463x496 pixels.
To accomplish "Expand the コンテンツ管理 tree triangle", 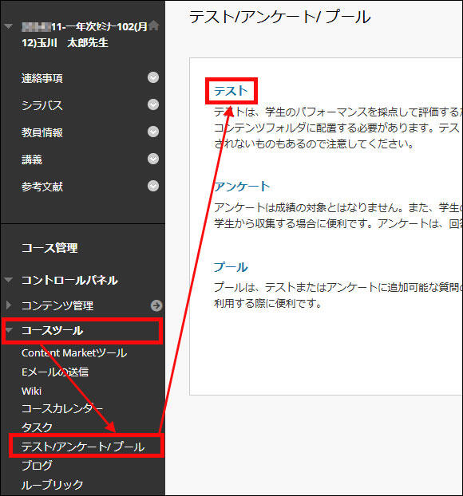I will pyautogui.click(x=9, y=305).
